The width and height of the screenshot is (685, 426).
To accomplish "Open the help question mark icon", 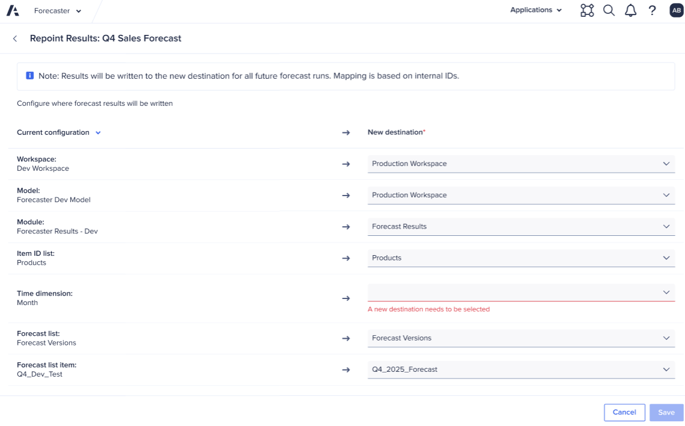I will [x=652, y=10].
